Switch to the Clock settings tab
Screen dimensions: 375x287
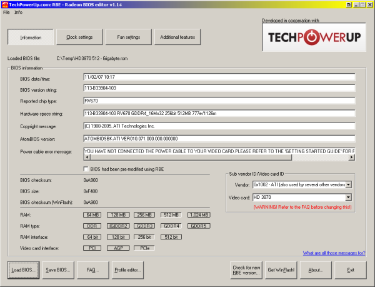click(79, 37)
